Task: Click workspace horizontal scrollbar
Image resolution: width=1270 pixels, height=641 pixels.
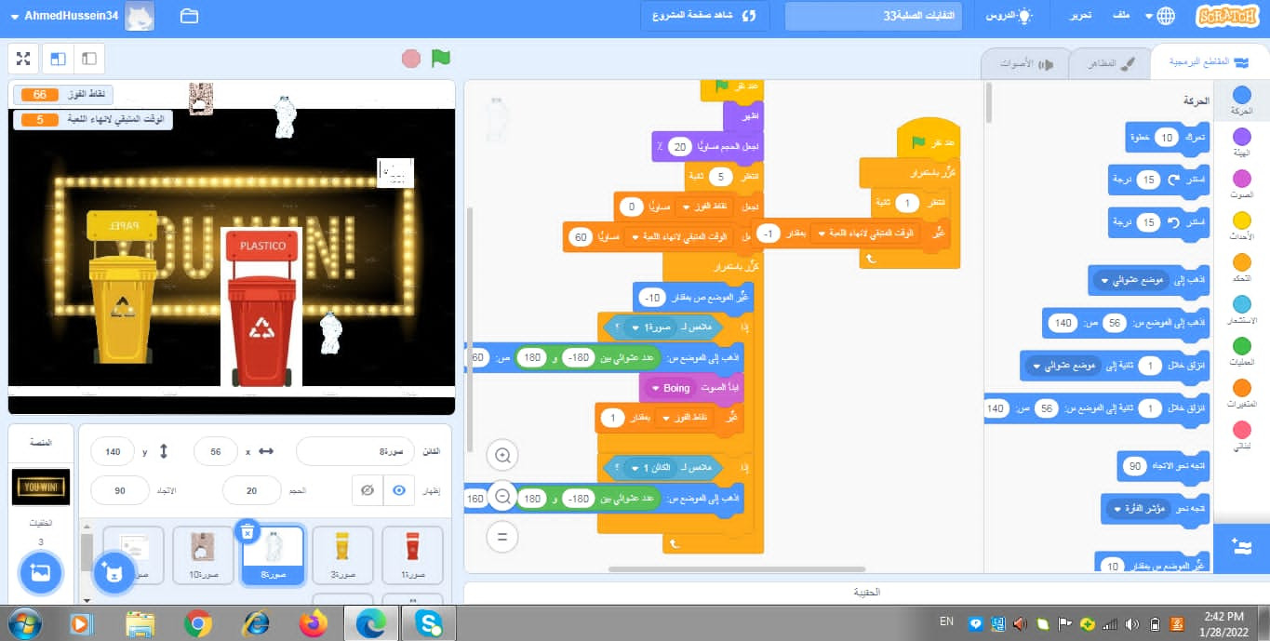Action: coord(737,568)
